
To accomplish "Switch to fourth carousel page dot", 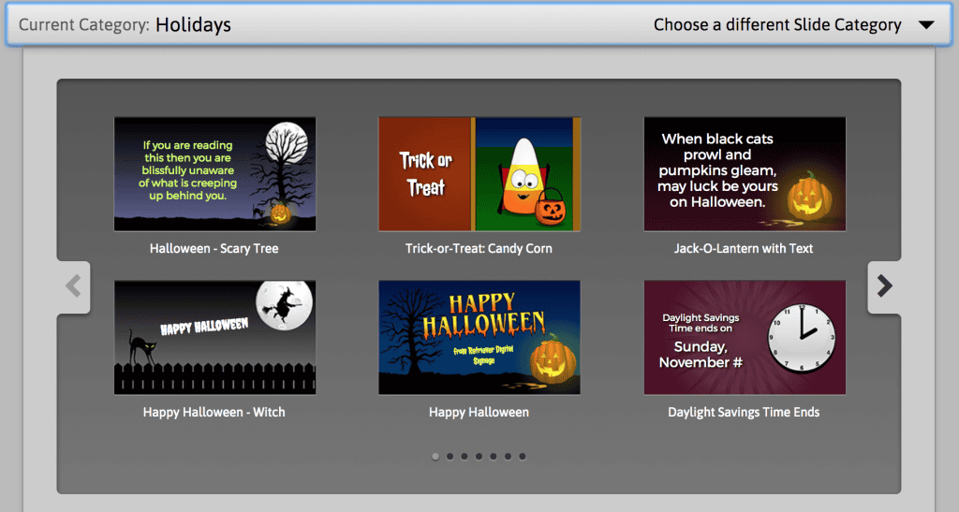I will [x=479, y=457].
